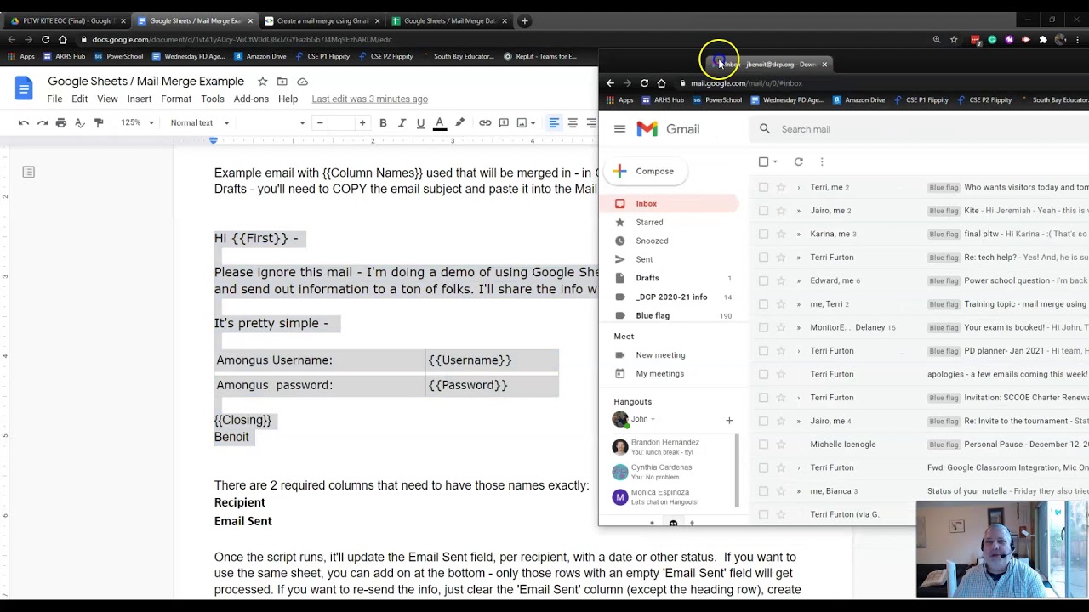Check the box beside me, Bianca email
The image size is (1089, 612).
pyautogui.click(x=763, y=491)
